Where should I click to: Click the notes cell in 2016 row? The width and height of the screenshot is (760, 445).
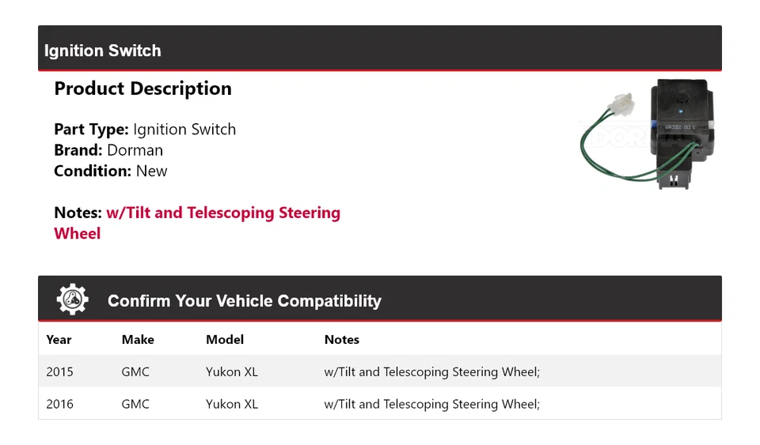click(431, 404)
